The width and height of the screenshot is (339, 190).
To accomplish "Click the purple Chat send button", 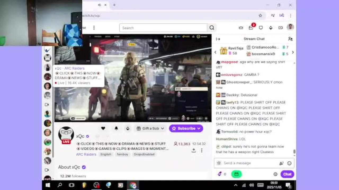I will tap(287, 174).
